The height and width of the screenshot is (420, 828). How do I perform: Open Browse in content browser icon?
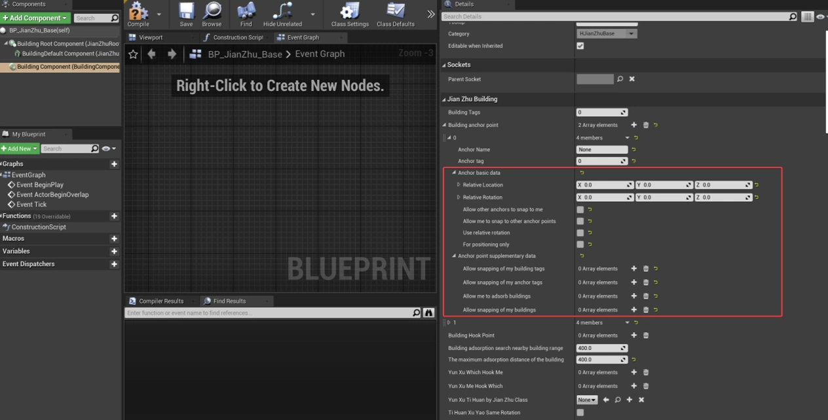212,14
